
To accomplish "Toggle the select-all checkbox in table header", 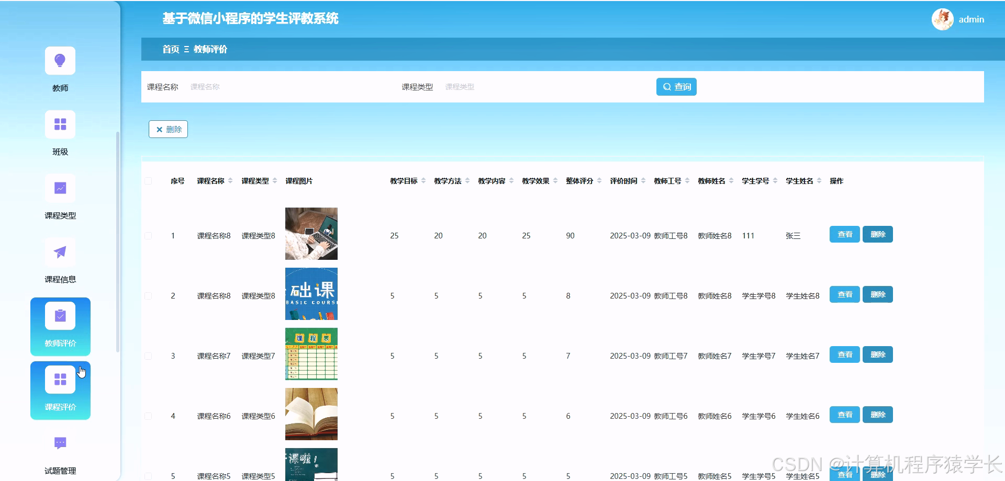I will (148, 181).
